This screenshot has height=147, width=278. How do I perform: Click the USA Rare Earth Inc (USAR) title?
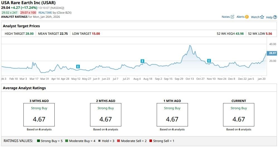[28, 3]
